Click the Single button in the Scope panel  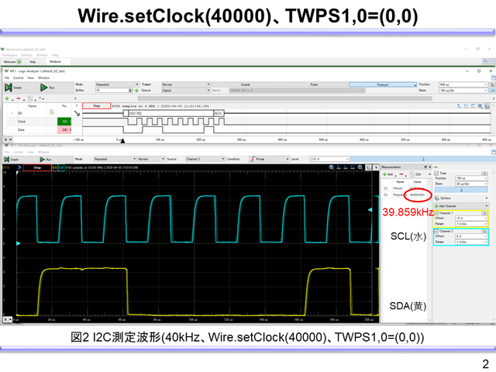pos(14,158)
